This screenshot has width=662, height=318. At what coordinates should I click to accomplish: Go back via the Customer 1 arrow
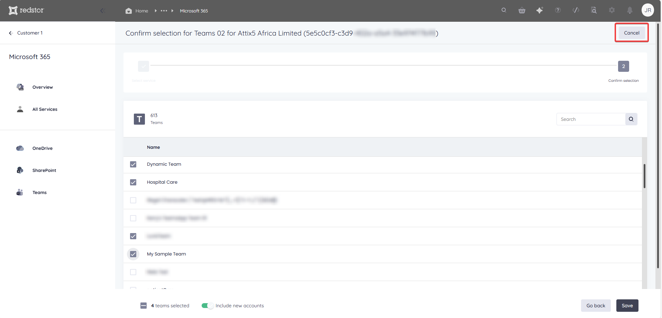point(11,33)
